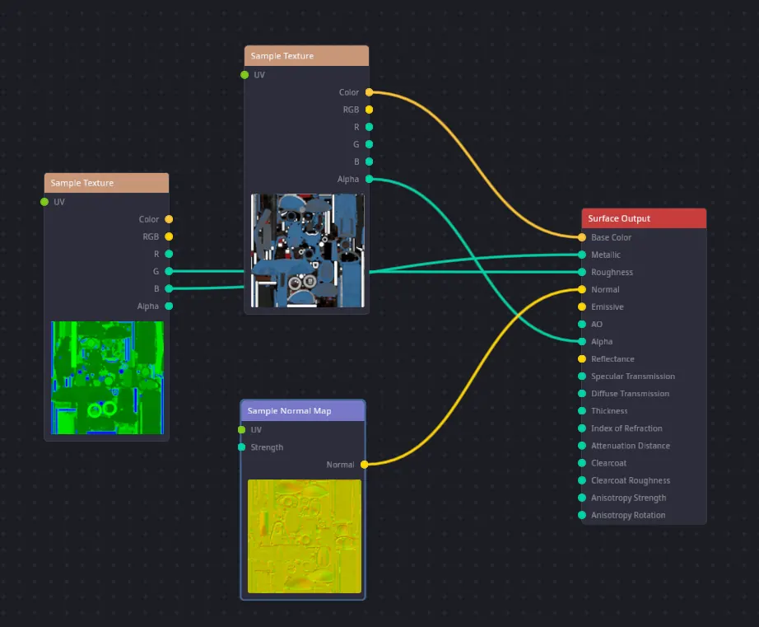Click the Diffuse Transmission input port
The image size is (759, 627).
(x=582, y=394)
